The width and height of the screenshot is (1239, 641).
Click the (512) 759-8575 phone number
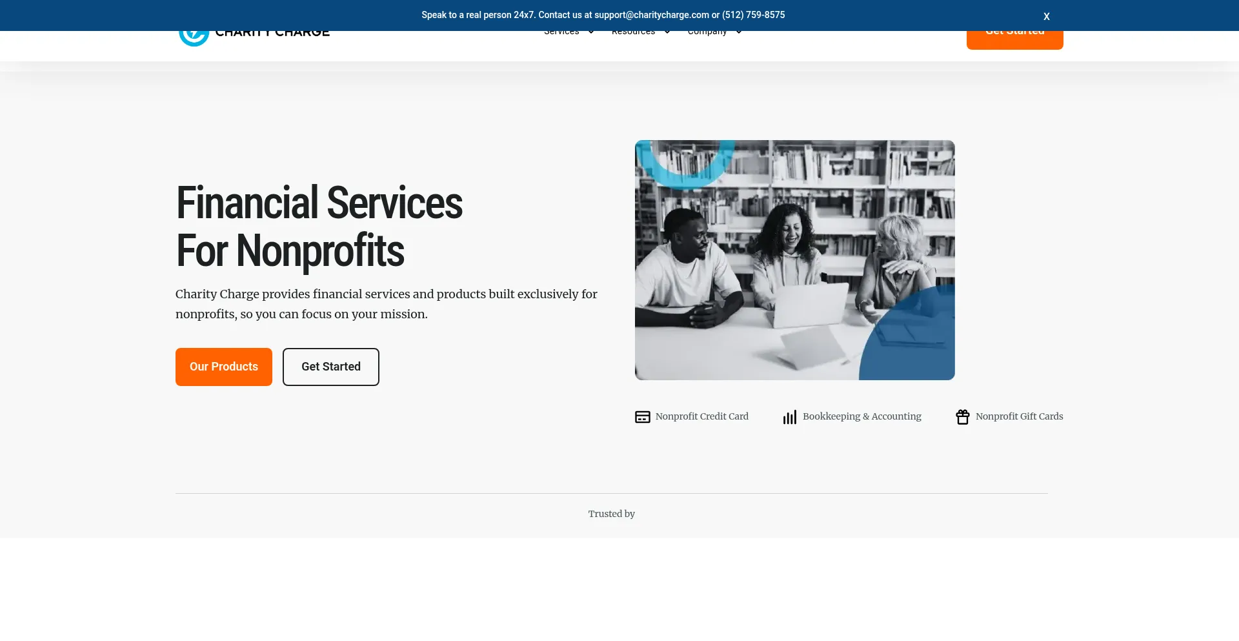753,15
